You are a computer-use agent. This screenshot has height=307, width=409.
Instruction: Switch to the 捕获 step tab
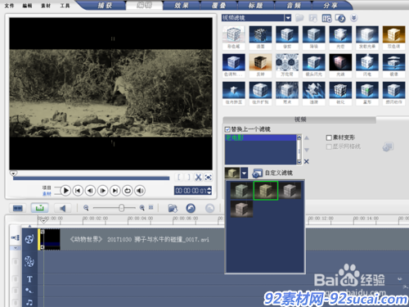point(105,6)
